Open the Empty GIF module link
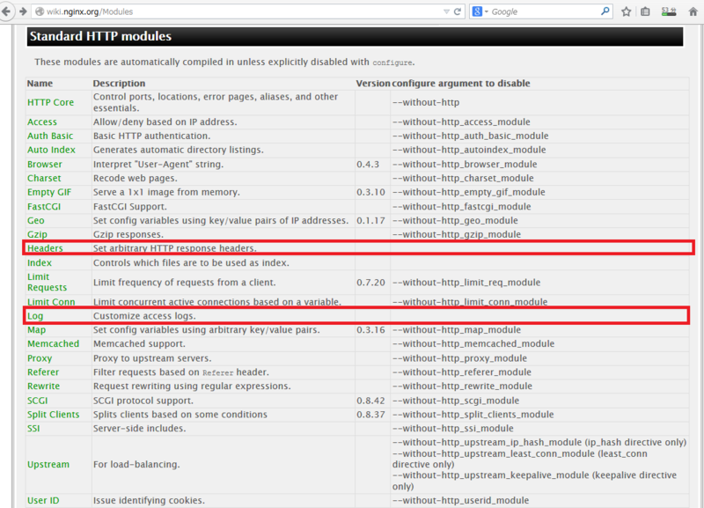 pyautogui.click(x=49, y=192)
